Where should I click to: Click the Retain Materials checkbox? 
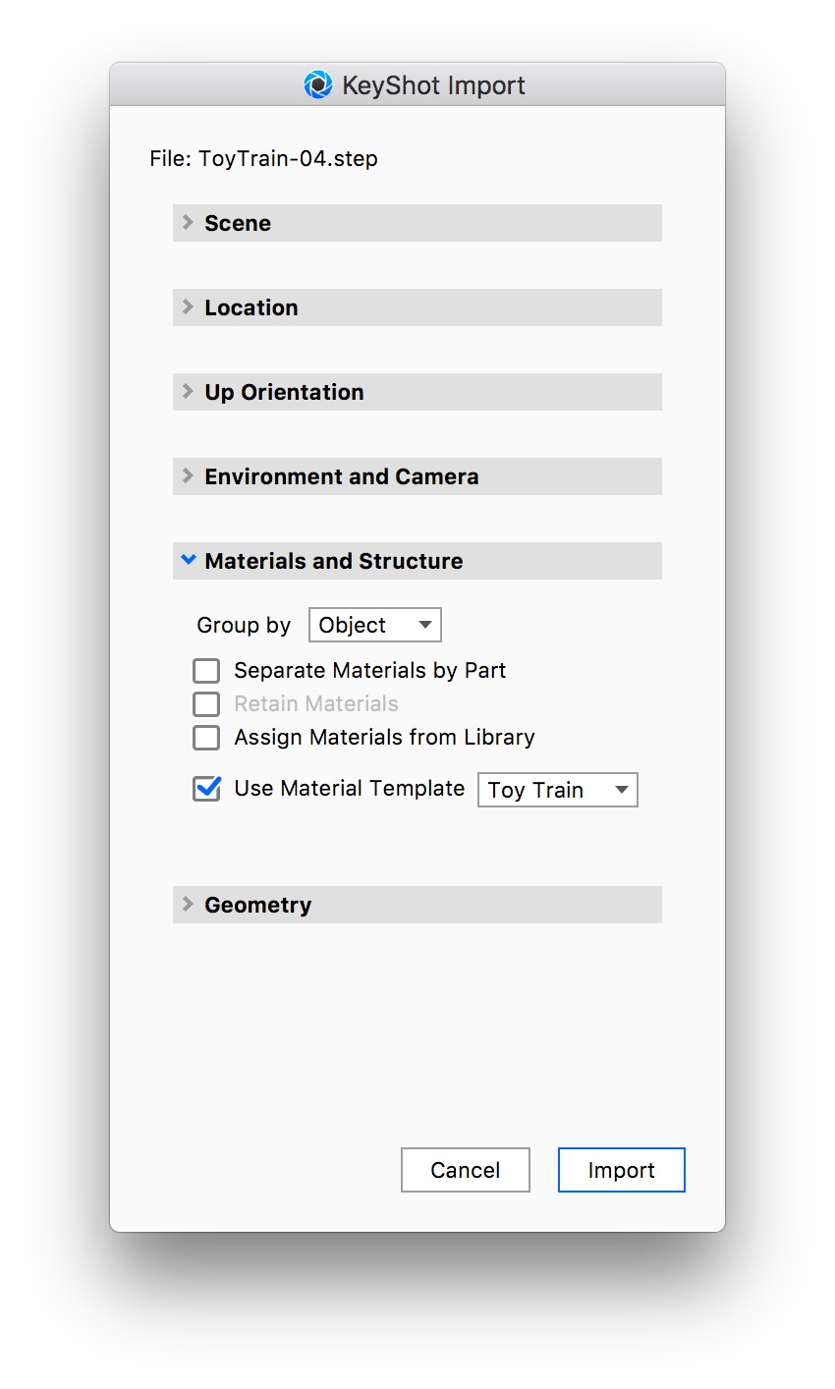(206, 703)
